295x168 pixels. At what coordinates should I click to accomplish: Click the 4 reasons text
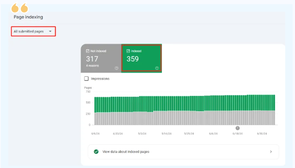(93, 66)
